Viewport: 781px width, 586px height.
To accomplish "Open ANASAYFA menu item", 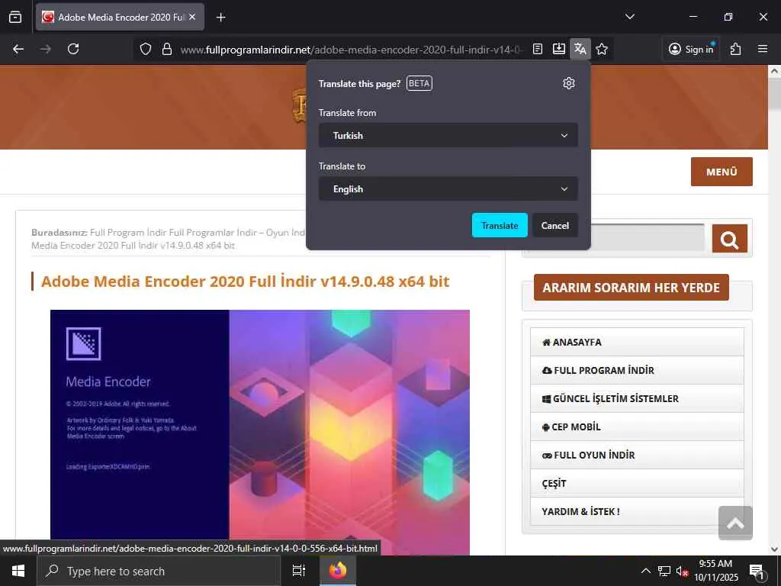I will click(637, 343).
